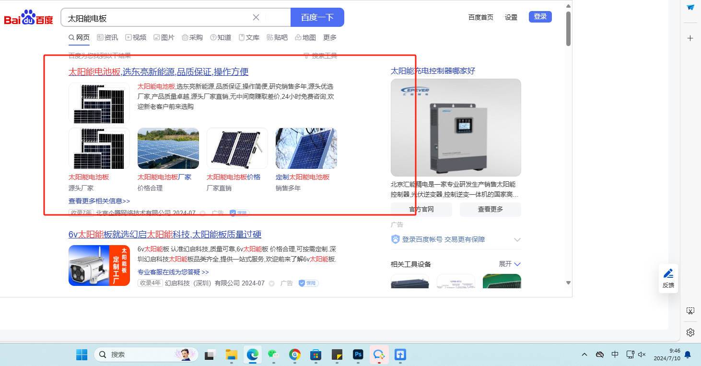
Task: Click the EPEVER inverter product image
Action: tap(456, 128)
